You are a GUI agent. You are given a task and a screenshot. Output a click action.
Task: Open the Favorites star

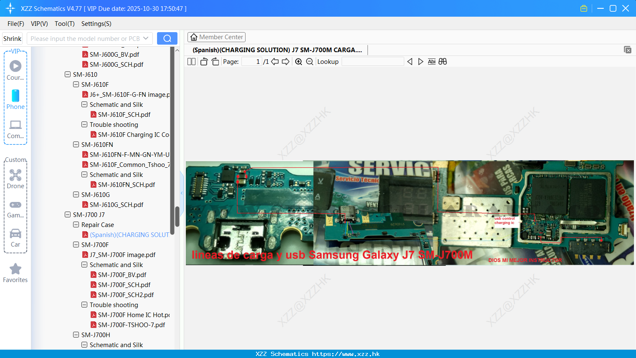point(15,273)
